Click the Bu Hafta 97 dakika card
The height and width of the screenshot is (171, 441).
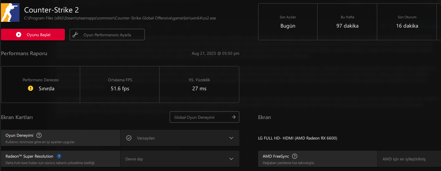pos(347,22)
